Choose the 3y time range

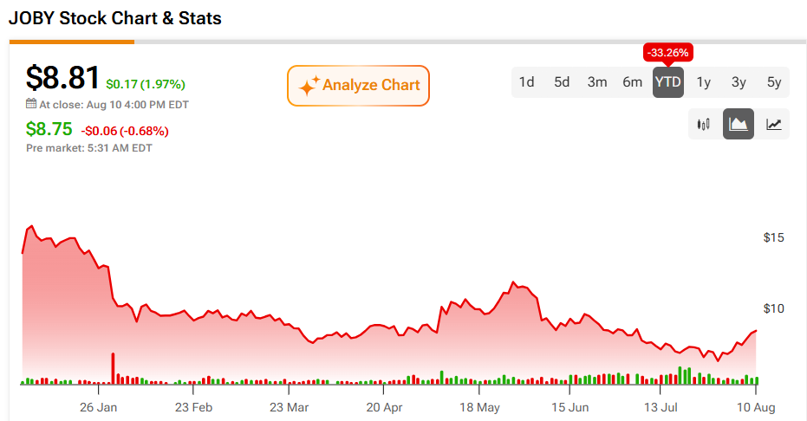pyautogui.click(x=739, y=82)
